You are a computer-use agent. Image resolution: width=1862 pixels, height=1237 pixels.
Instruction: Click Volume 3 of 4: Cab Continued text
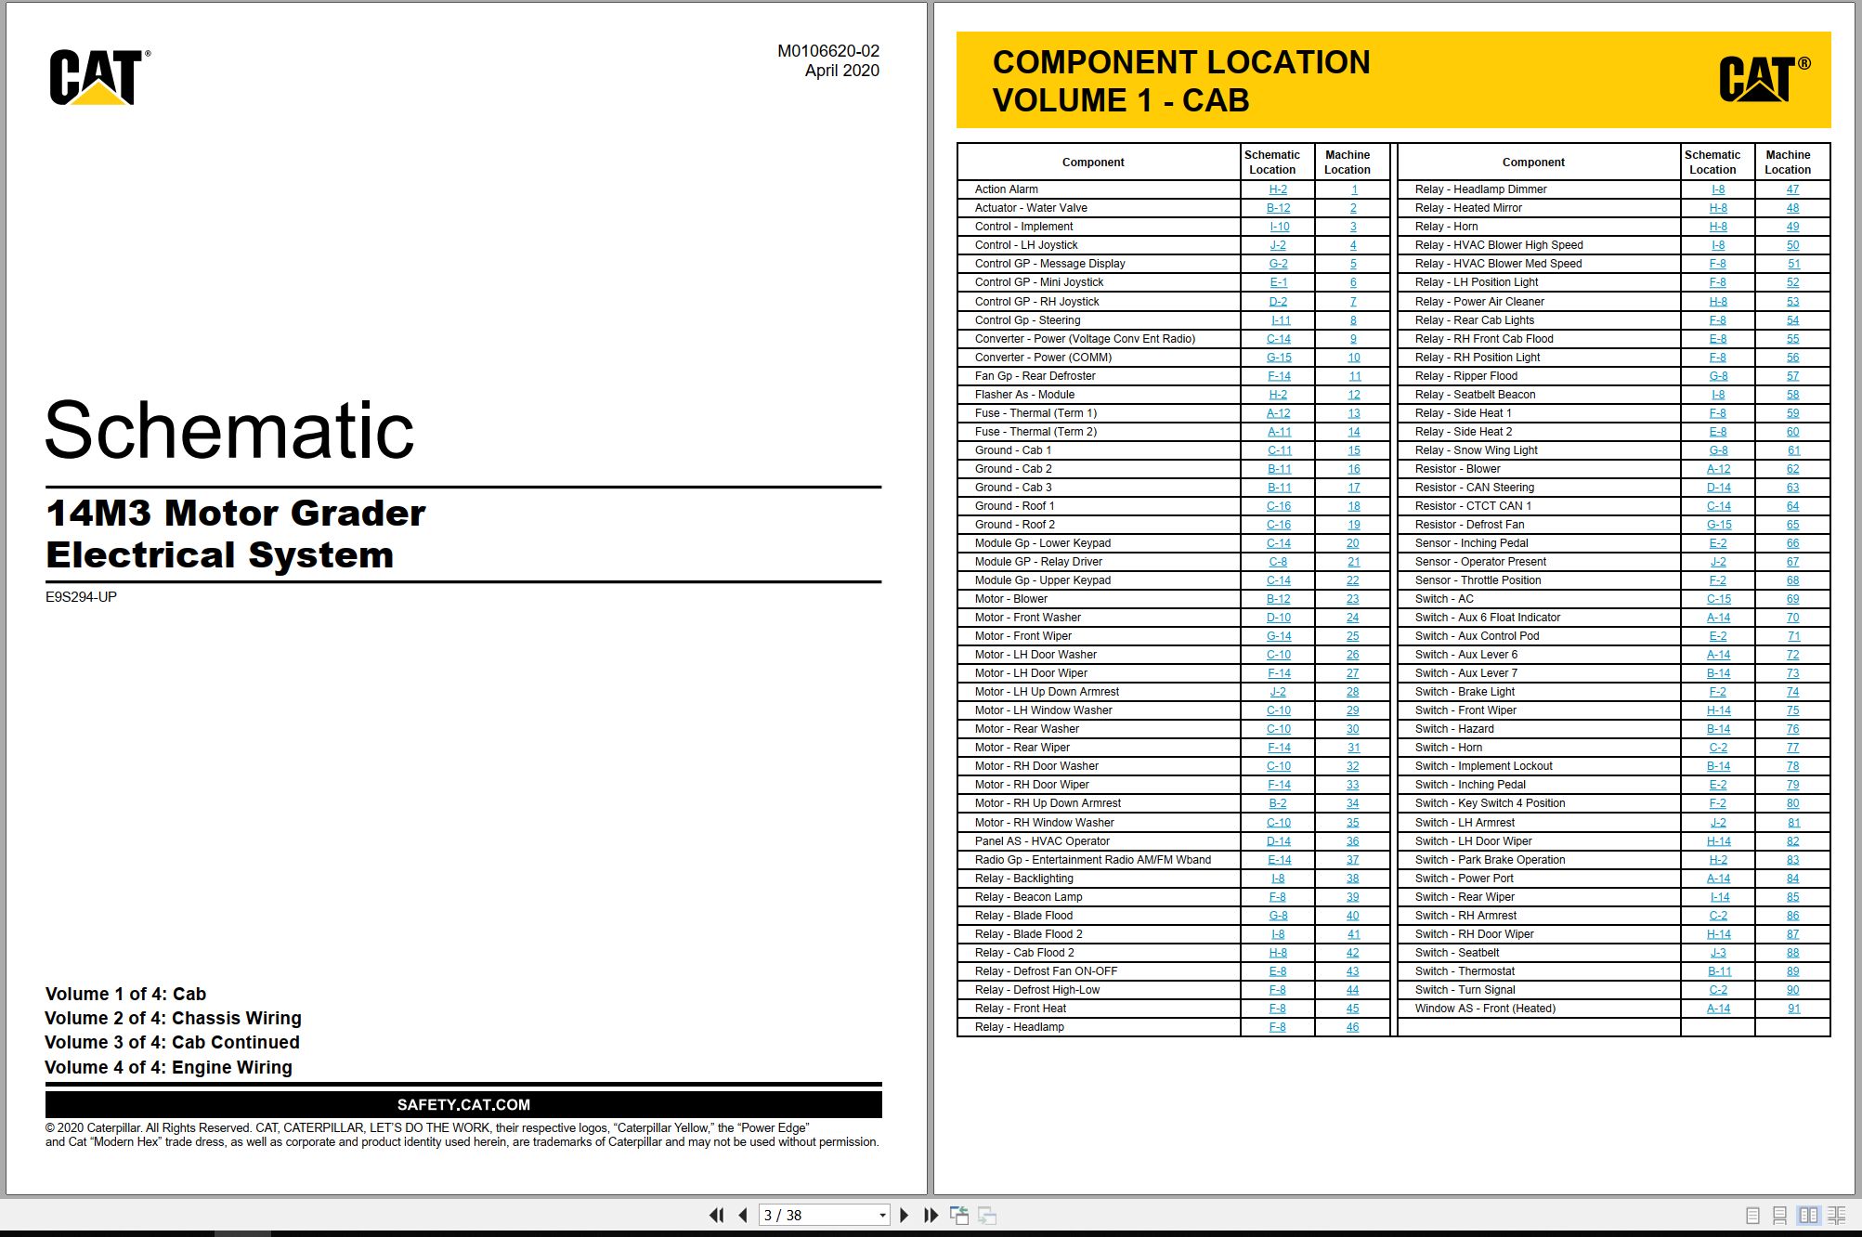pos(172,1042)
